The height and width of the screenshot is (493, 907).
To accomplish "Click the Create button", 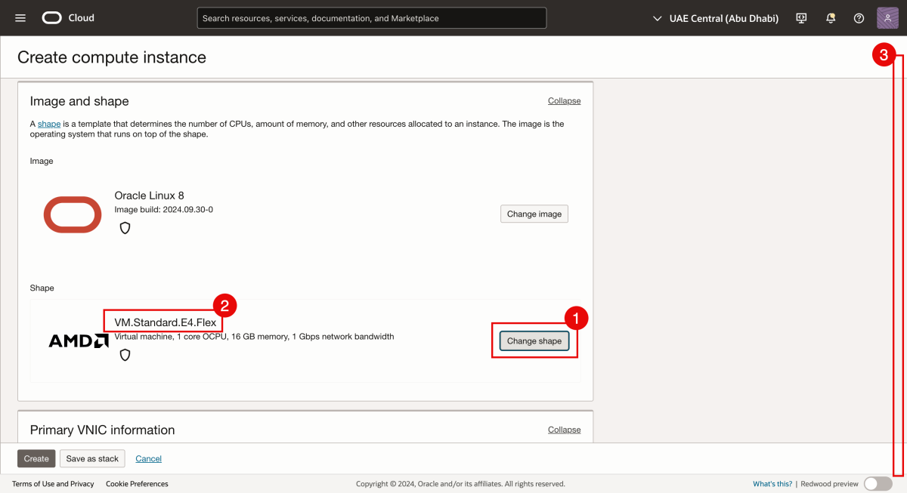I will tap(36, 458).
